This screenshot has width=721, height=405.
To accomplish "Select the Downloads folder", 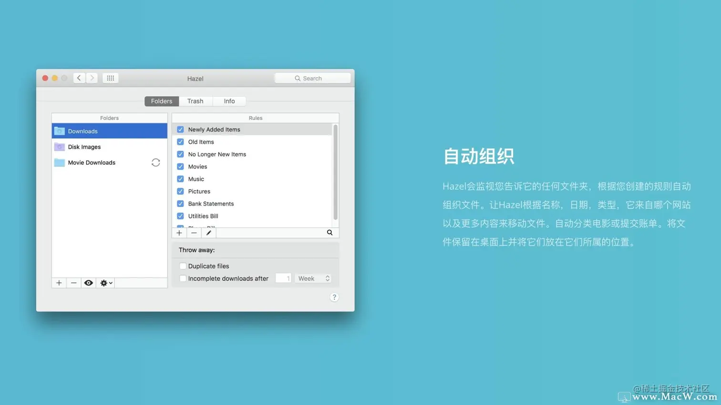I will tap(109, 131).
